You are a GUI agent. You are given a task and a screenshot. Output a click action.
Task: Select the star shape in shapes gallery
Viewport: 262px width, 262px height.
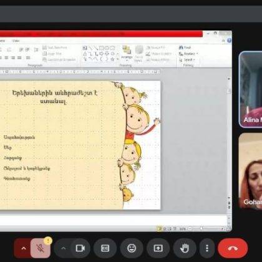point(112,59)
